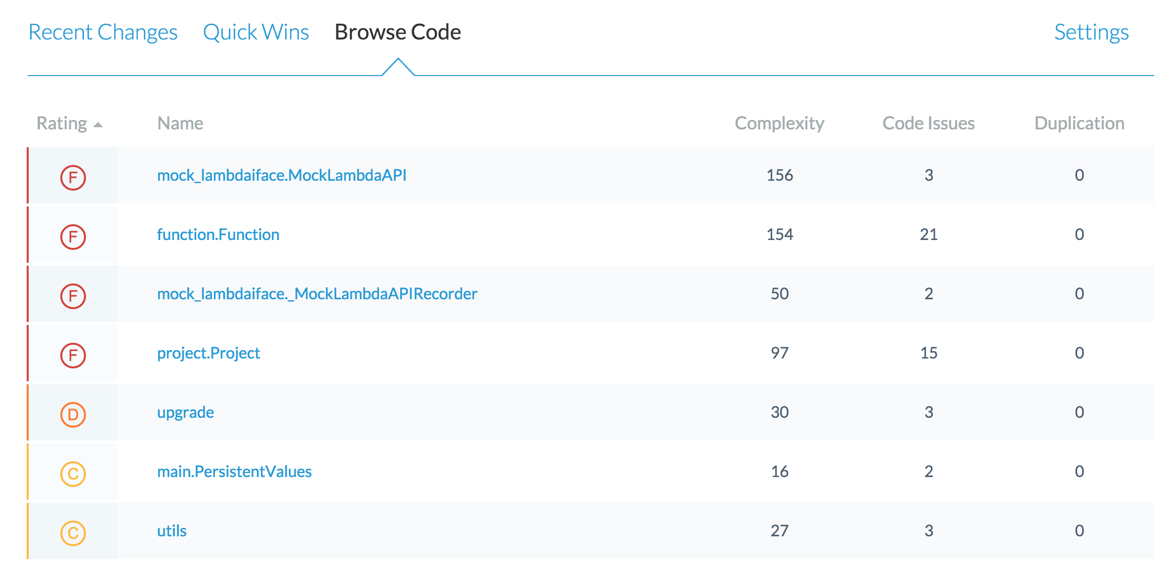The height and width of the screenshot is (562, 1171).
Task: Open mock_lambdaiface.MockLambdaAPI code link
Action: tap(282, 175)
